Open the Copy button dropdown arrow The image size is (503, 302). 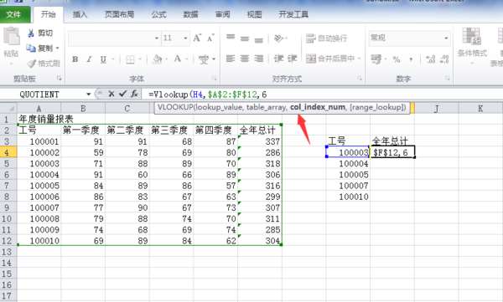click(x=57, y=49)
